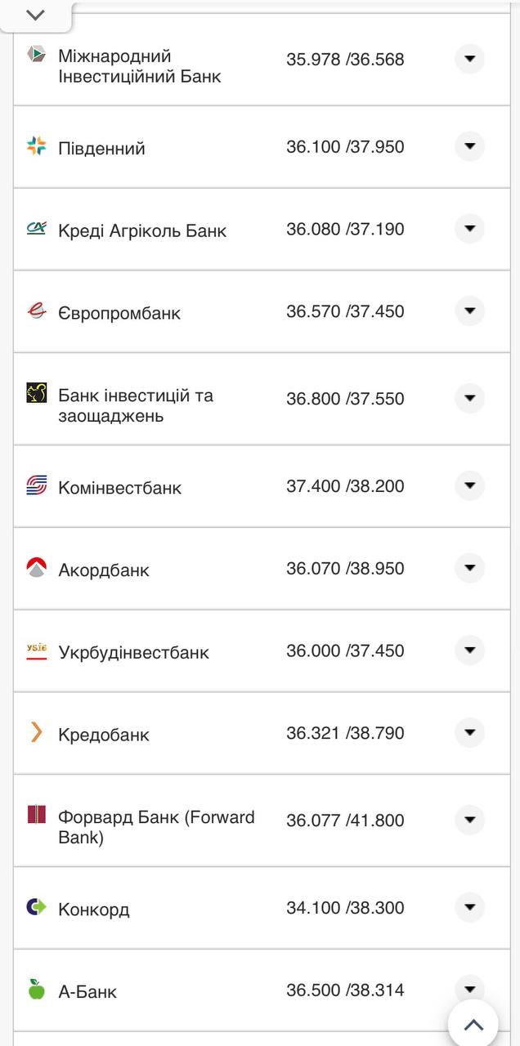Click the Конкорд bank logo
The width and height of the screenshot is (520, 1046).
click(x=36, y=906)
